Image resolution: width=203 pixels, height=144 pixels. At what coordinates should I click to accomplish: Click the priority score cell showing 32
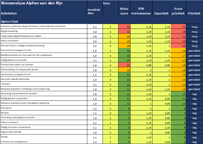(178, 27)
